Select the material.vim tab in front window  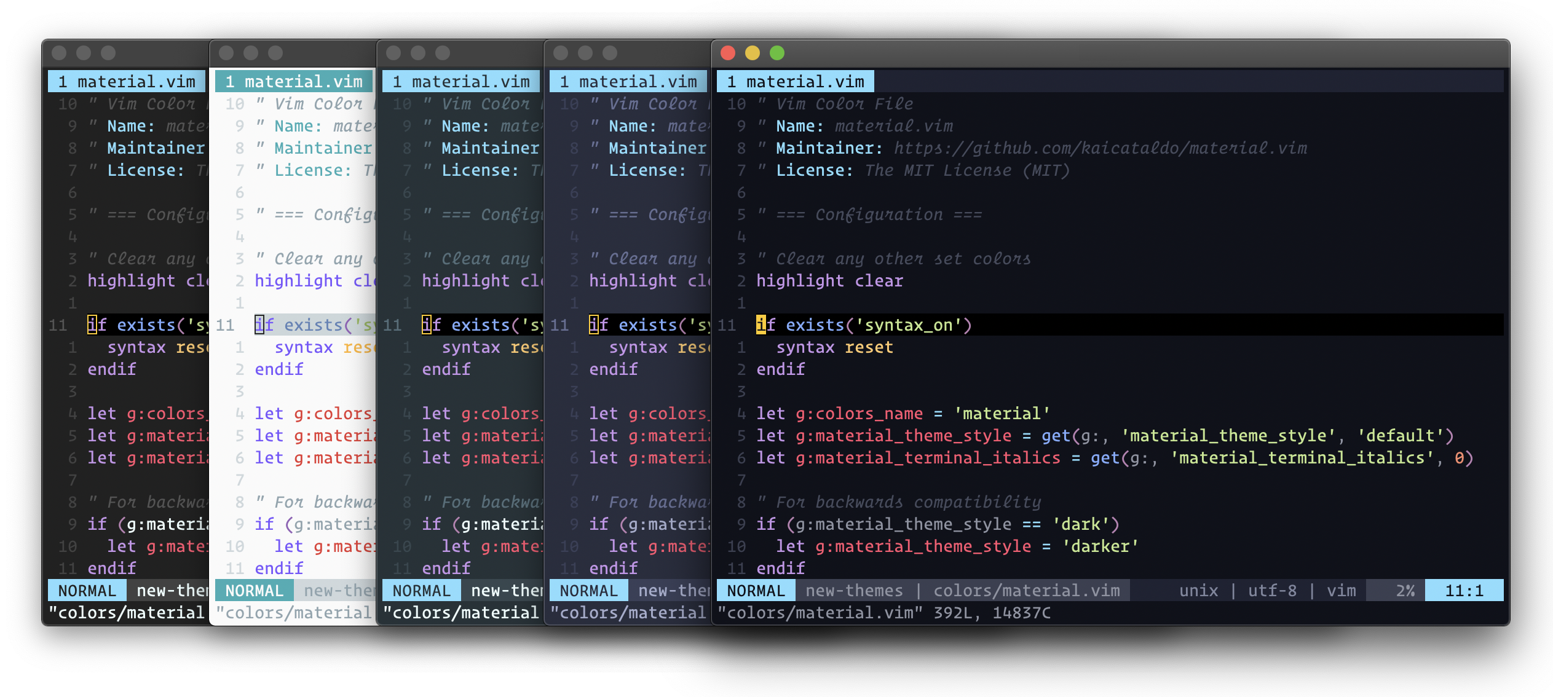796,82
